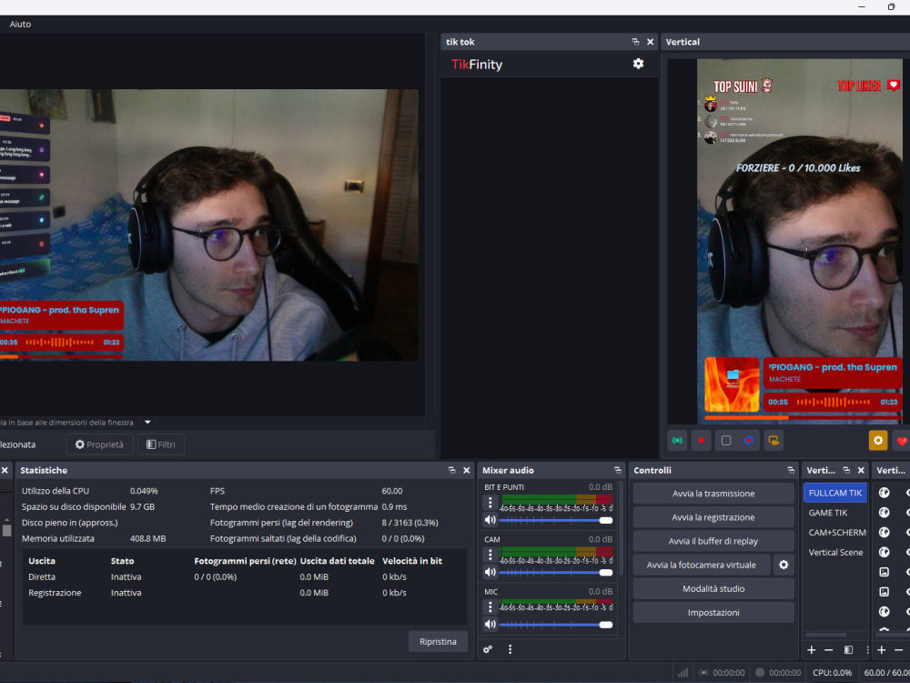Adjust MIC volume slider
910x683 pixels.
pos(555,625)
